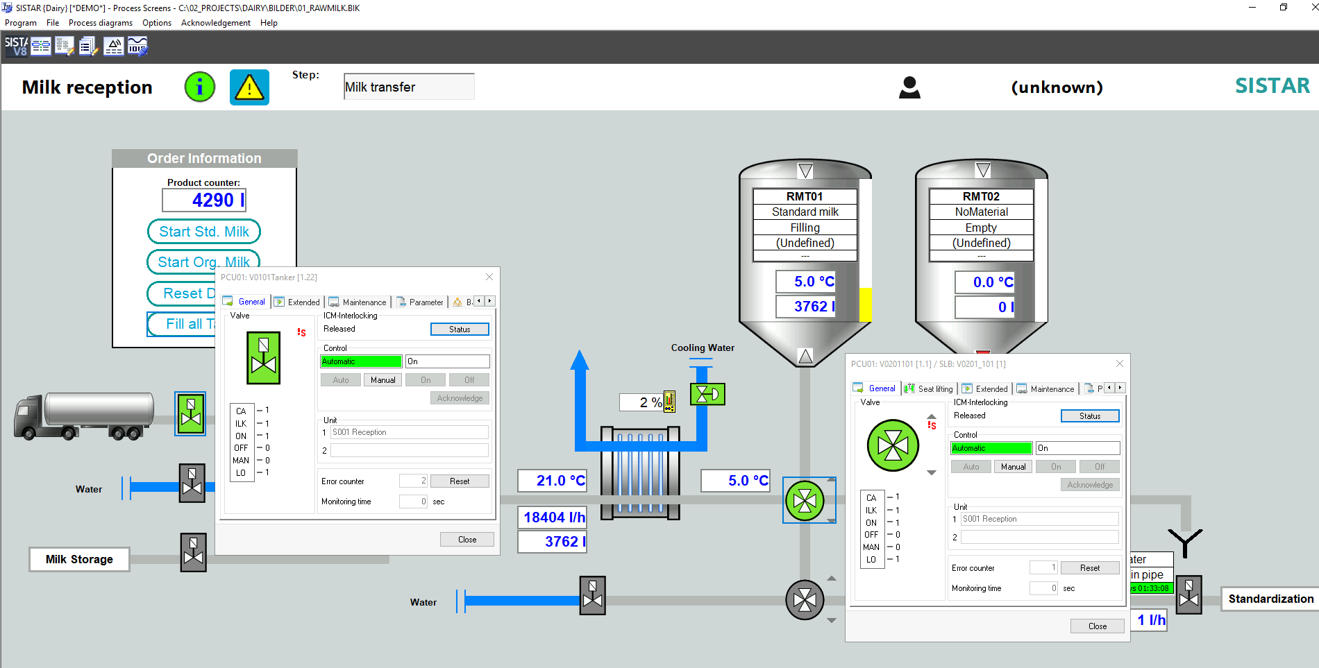Select the gray valve before Standardization

tap(1188, 594)
